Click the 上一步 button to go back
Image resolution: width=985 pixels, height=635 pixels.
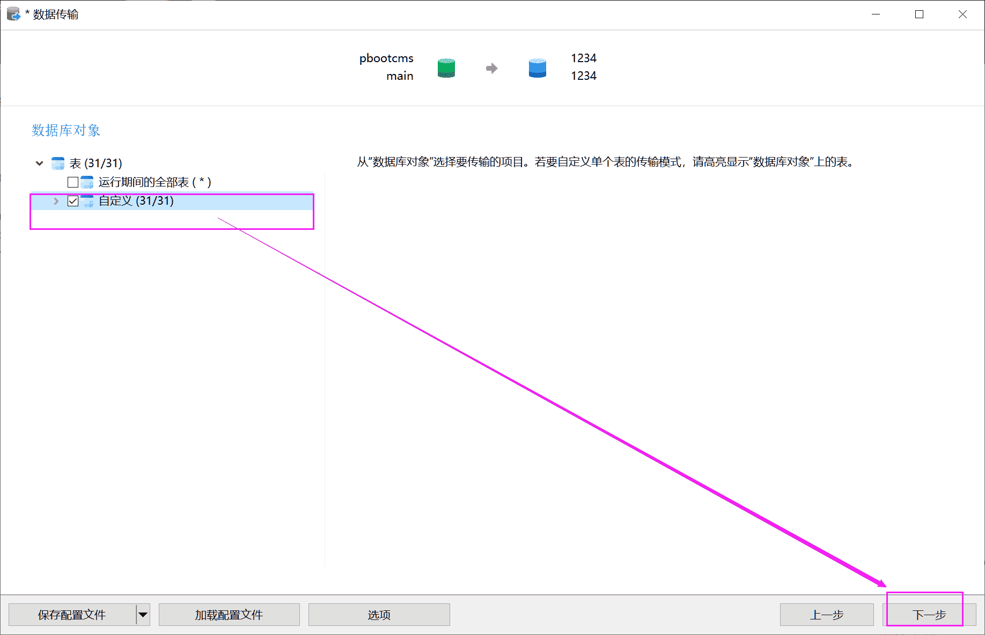pyautogui.click(x=826, y=615)
